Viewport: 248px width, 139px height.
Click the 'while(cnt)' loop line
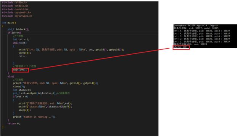20,43
